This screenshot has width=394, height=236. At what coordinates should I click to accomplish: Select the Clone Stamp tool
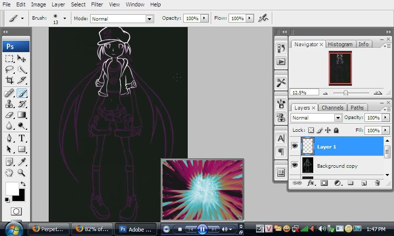coord(9,104)
